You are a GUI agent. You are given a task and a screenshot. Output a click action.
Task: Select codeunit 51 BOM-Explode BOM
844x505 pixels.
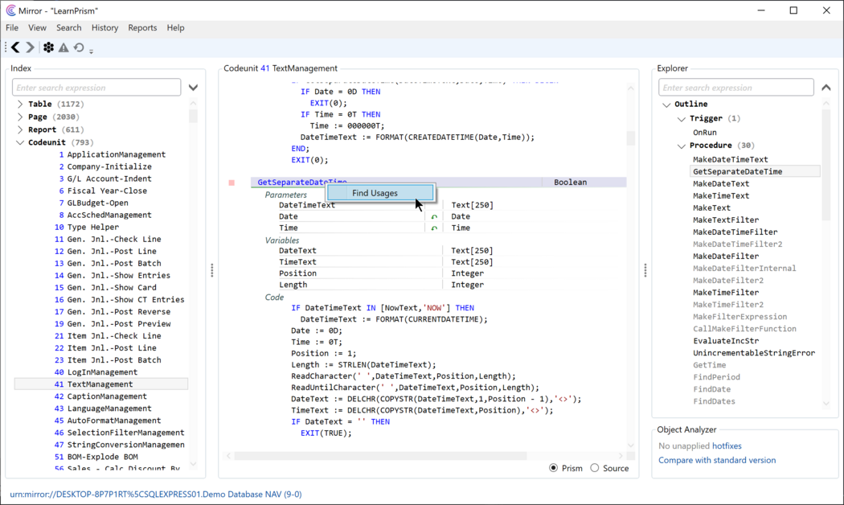click(x=101, y=457)
